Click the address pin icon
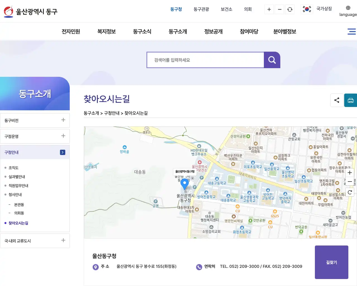The height and width of the screenshot is (286, 357). point(96,267)
